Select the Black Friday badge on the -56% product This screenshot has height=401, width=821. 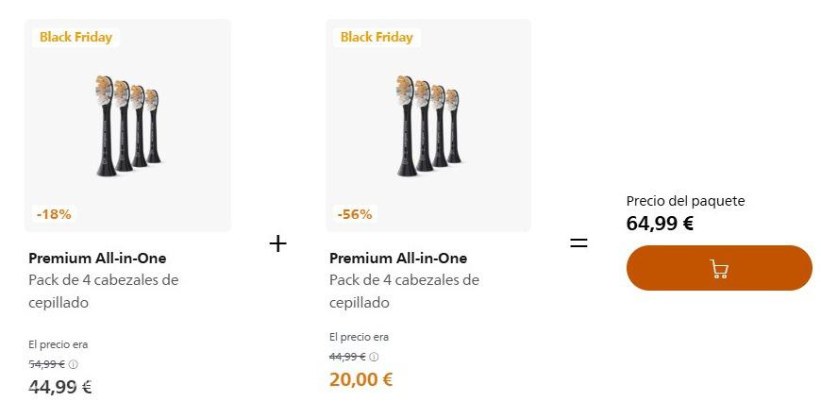(377, 37)
